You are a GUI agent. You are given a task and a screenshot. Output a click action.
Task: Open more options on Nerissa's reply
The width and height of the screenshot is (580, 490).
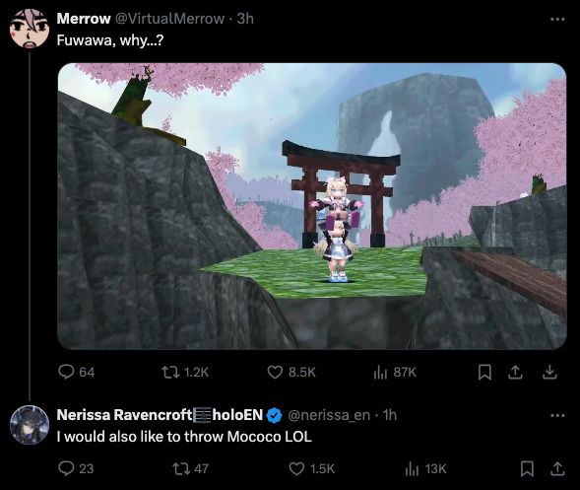coord(557,415)
